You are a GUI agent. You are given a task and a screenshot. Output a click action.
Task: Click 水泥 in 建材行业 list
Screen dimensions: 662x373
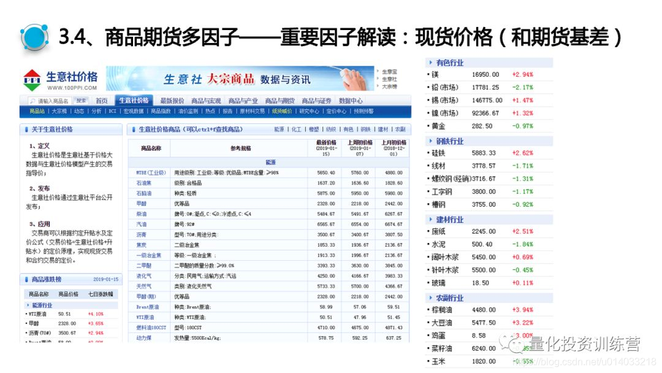tap(438, 244)
